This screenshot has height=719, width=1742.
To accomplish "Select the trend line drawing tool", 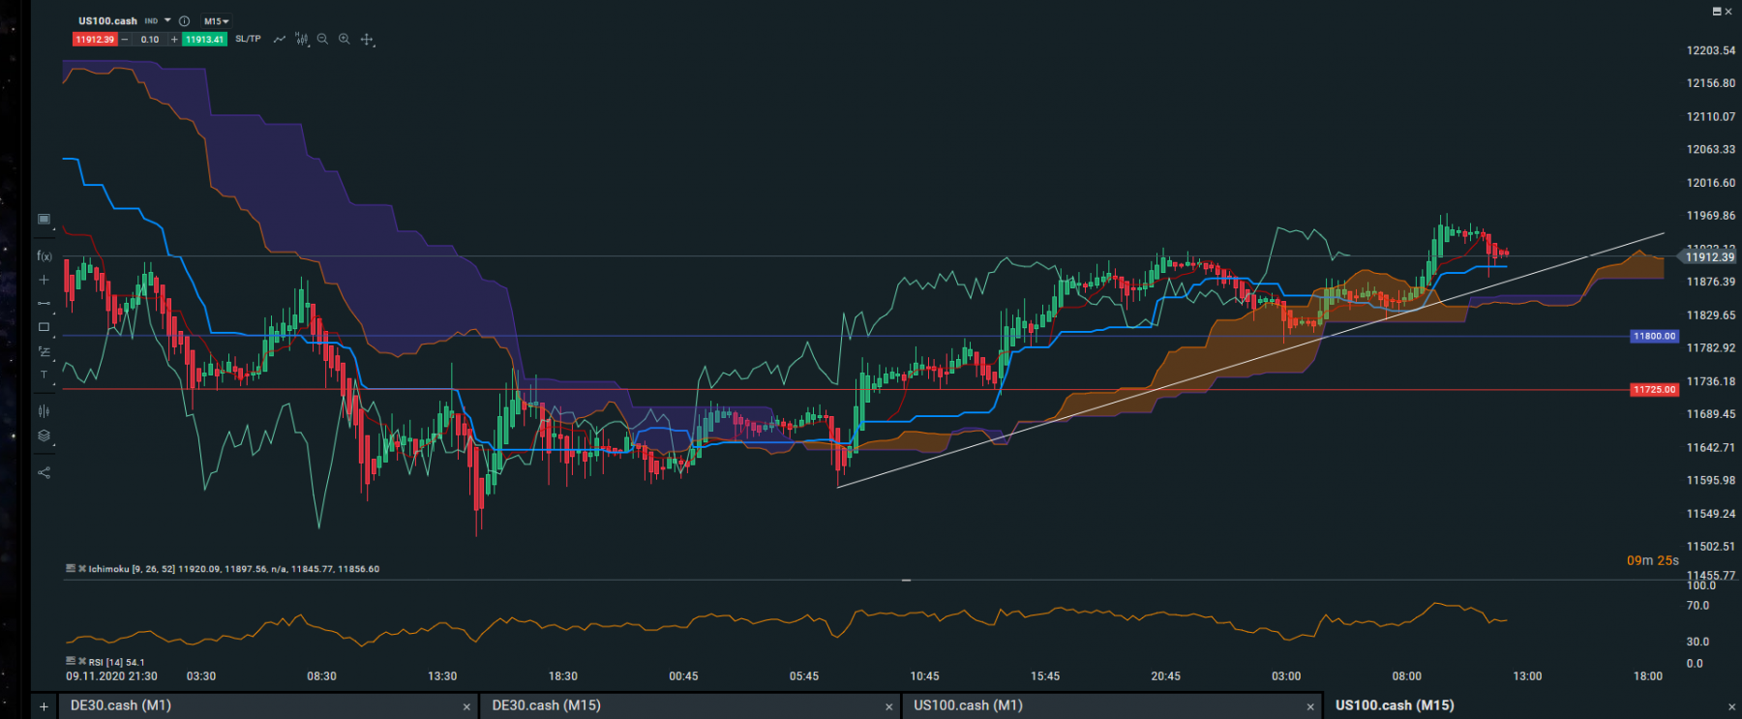I will point(44,303).
